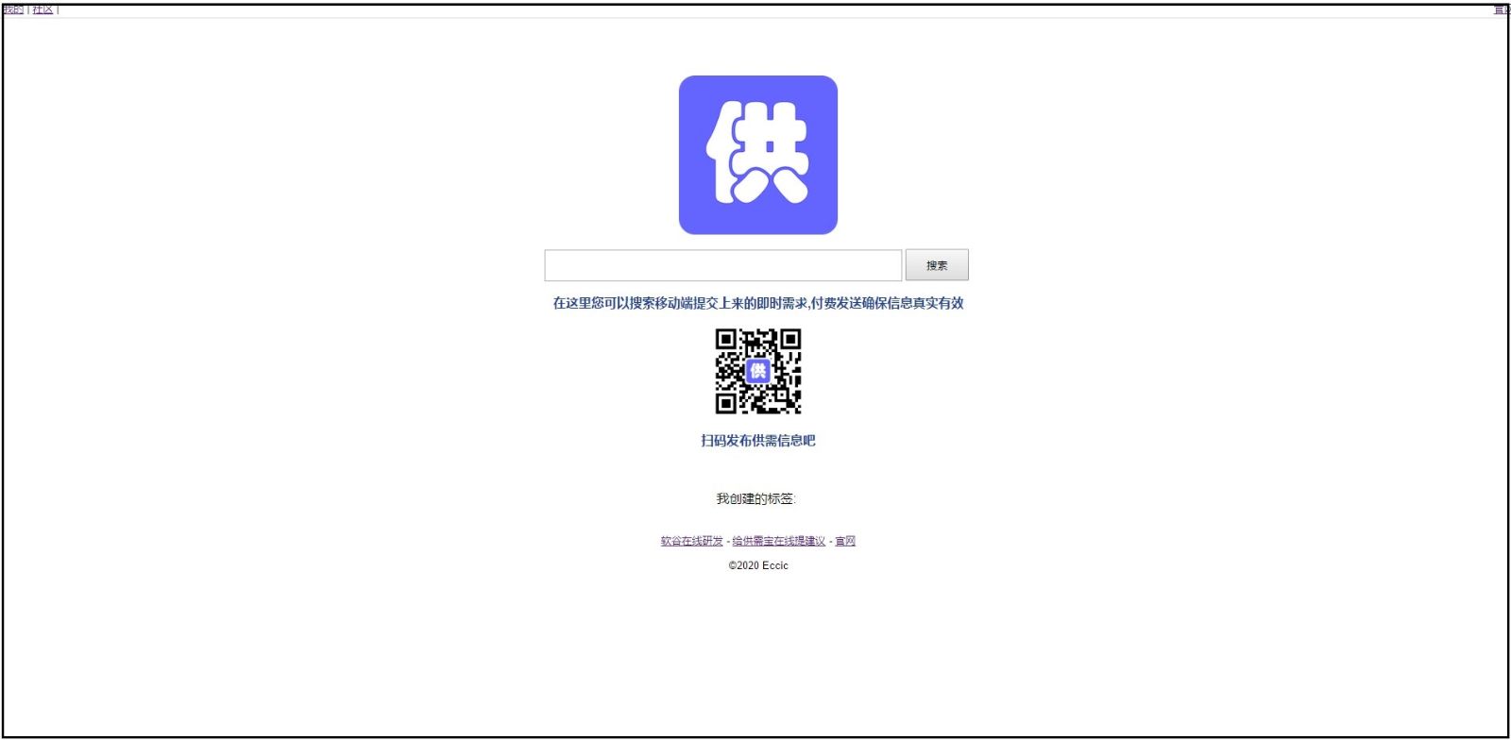Screen dimensions: 1511x740
Task: Open the 我的 link in the top bar
Action: pos(13,9)
